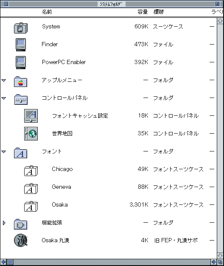Select the Finder file name
This screenshot has width=224, height=266.
[x=50, y=45]
